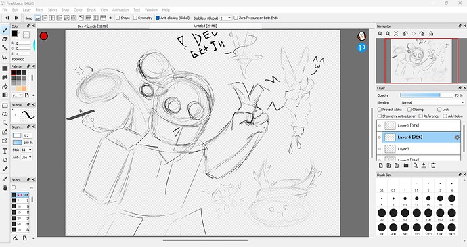Select Layer3 in layer list
This screenshot has width=467, height=247.
pyautogui.click(x=422, y=149)
